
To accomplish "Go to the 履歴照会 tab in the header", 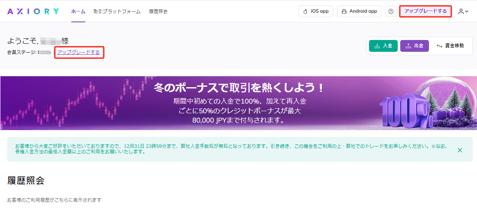I will (x=158, y=11).
